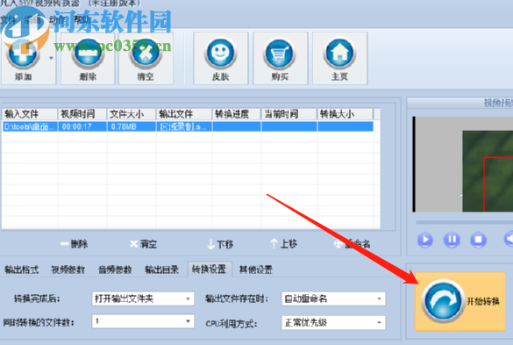Click the 清空 button below the list
The image size is (513, 345).
(144, 244)
